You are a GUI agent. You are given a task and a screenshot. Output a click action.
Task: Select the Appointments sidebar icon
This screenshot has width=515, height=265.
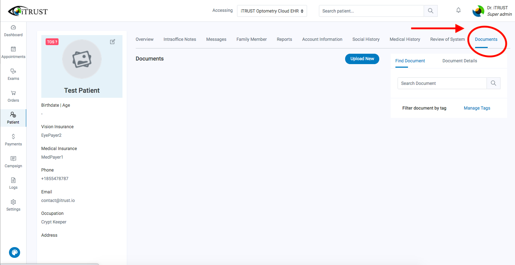point(13,52)
